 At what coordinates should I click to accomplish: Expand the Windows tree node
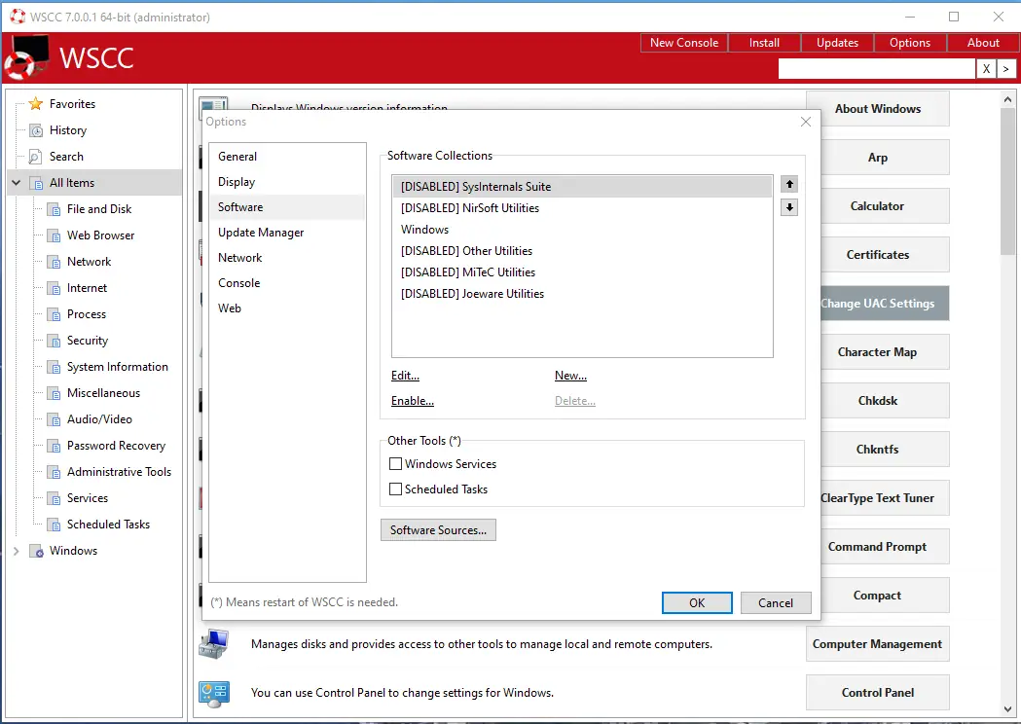17,551
